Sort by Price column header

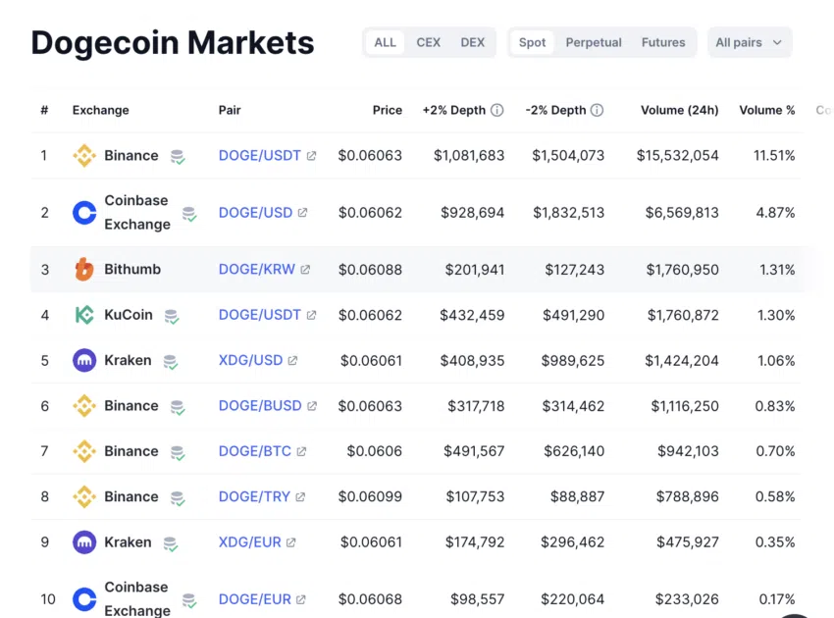tap(388, 110)
